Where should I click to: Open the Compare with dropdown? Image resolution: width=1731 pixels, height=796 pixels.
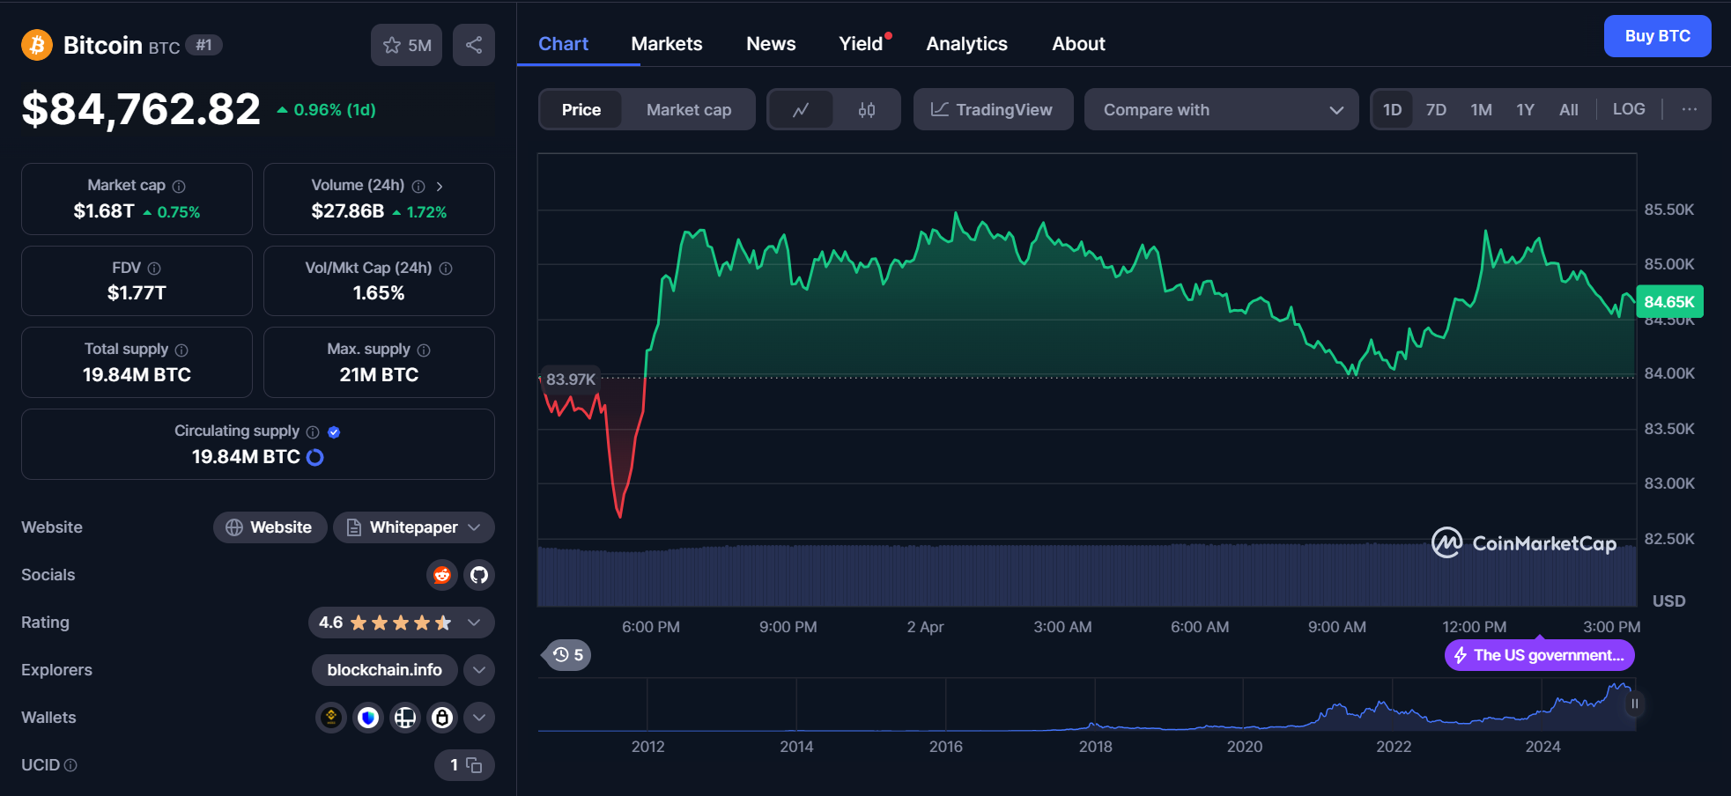[x=1220, y=109]
